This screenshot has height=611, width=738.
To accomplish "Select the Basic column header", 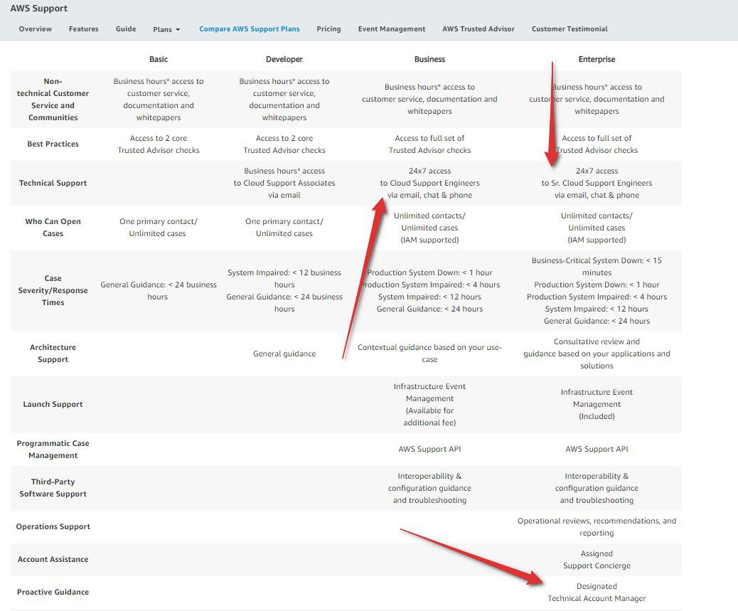I will (158, 59).
